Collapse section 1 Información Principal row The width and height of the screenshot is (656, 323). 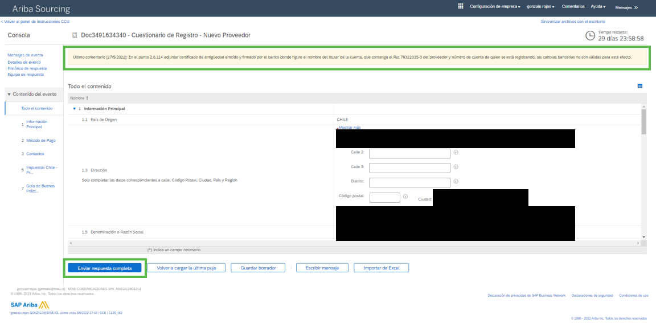75,109
